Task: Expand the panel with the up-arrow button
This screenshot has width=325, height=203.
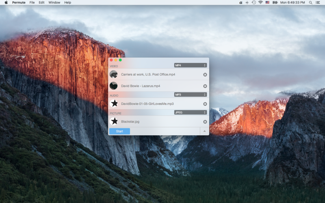Action: (204, 131)
